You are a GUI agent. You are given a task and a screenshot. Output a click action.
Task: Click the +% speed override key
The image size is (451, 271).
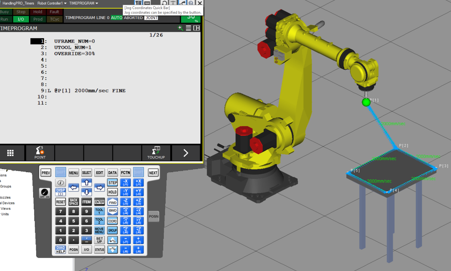112,240
